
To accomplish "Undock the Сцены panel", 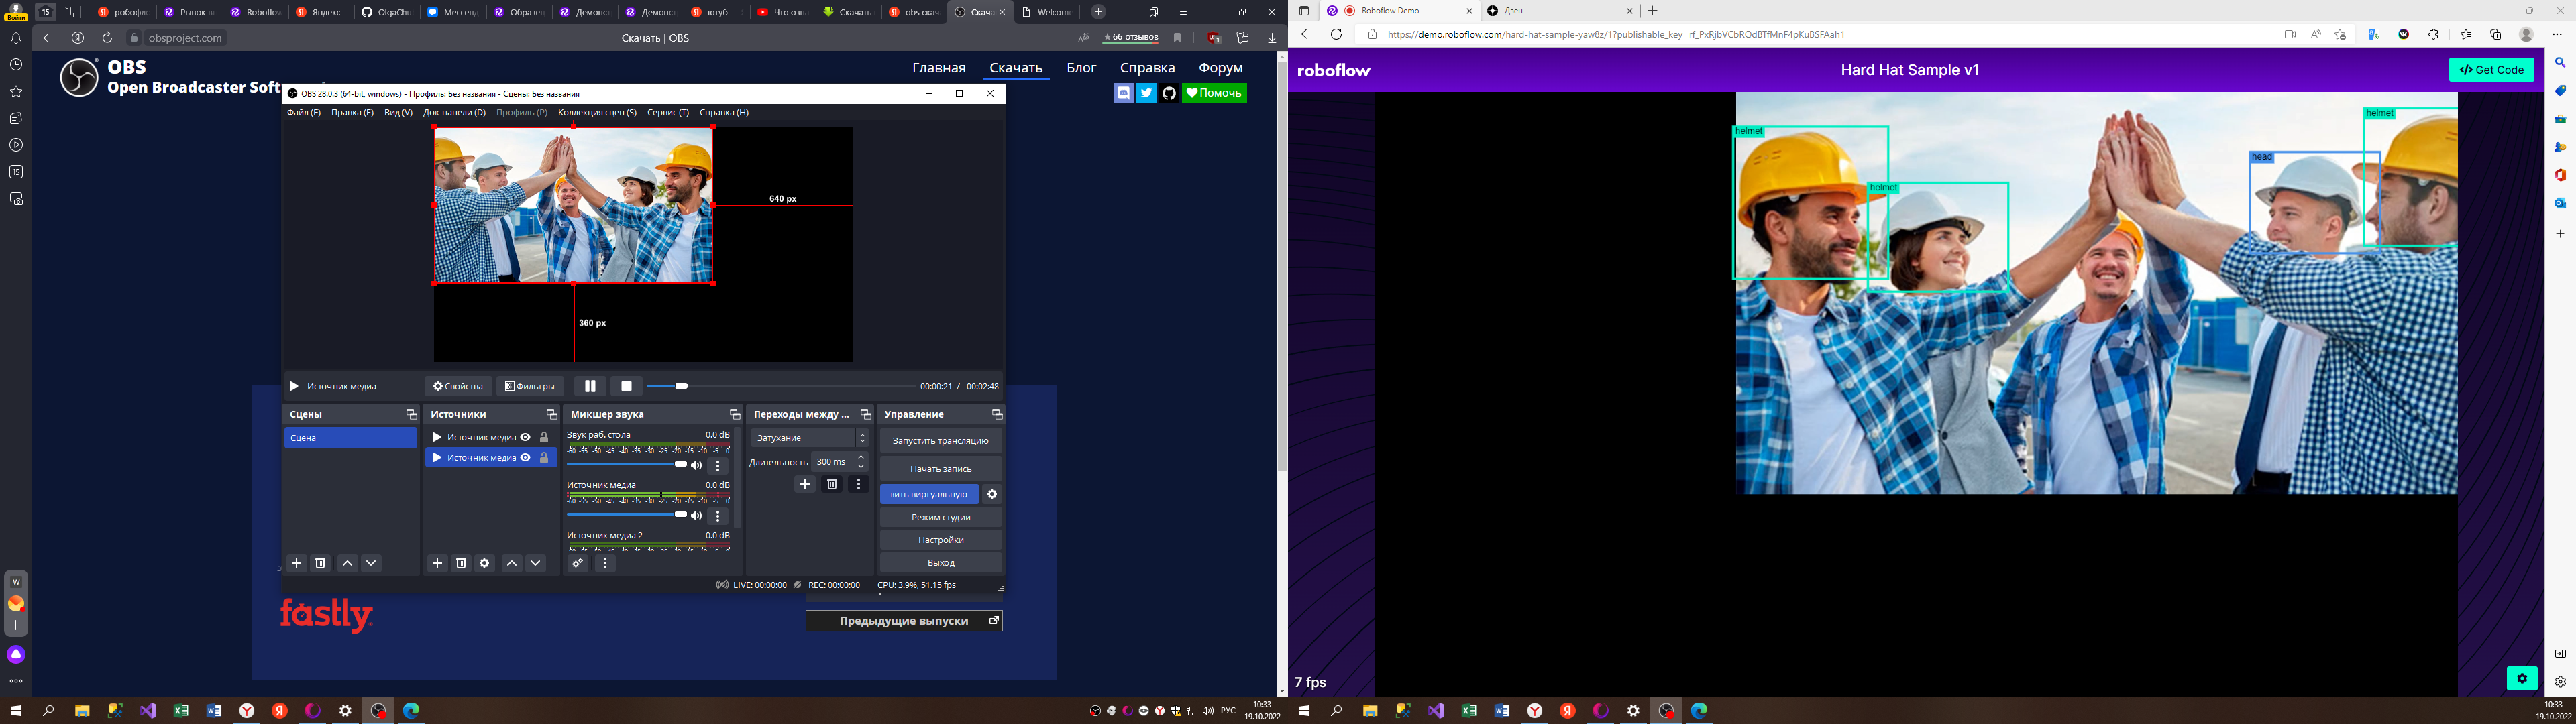I will pyautogui.click(x=411, y=414).
